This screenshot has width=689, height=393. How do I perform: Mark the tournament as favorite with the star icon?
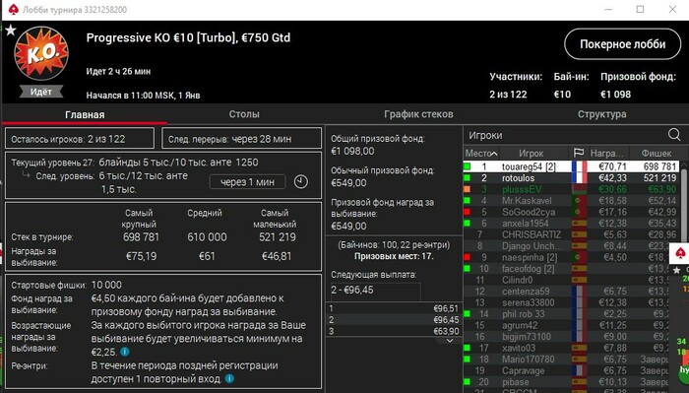click(x=11, y=30)
